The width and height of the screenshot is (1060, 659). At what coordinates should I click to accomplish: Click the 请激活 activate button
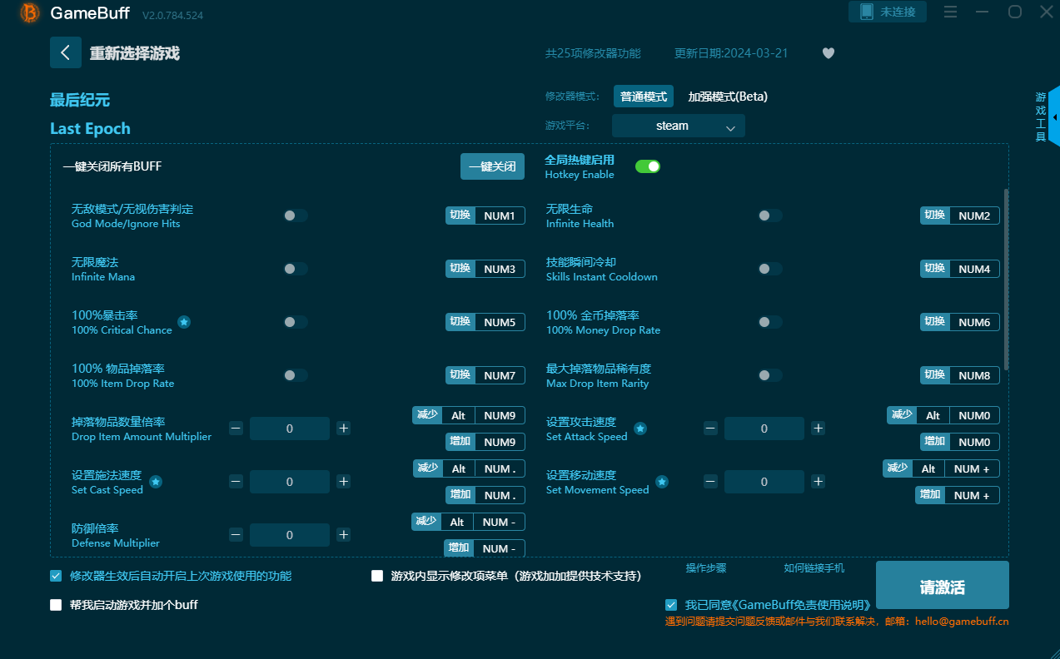[943, 585]
